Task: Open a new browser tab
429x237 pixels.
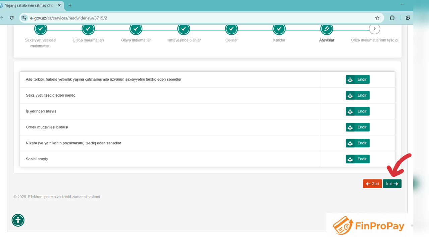Action: tap(70, 5)
